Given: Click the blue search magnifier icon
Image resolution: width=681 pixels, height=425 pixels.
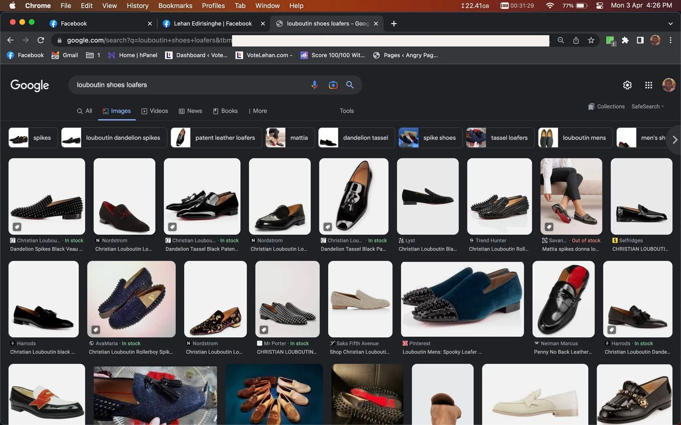Looking at the screenshot, I should (x=350, y=85).
